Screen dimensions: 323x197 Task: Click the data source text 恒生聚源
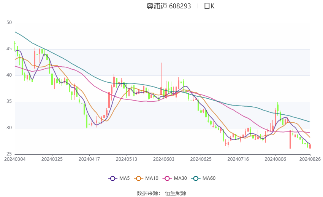point(176,193)
